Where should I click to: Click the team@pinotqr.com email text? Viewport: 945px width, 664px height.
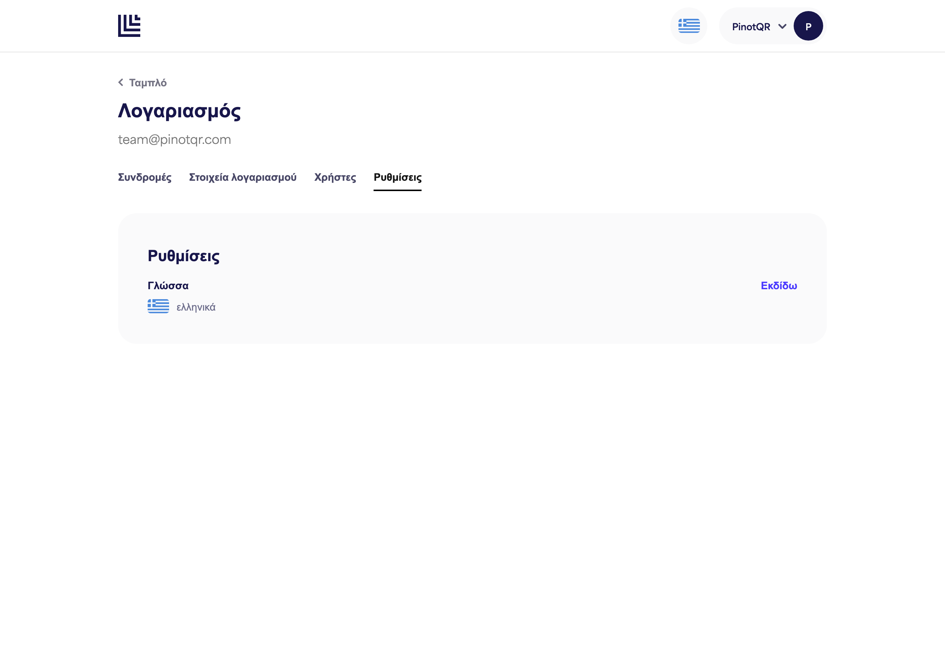(x=175, y=139)
